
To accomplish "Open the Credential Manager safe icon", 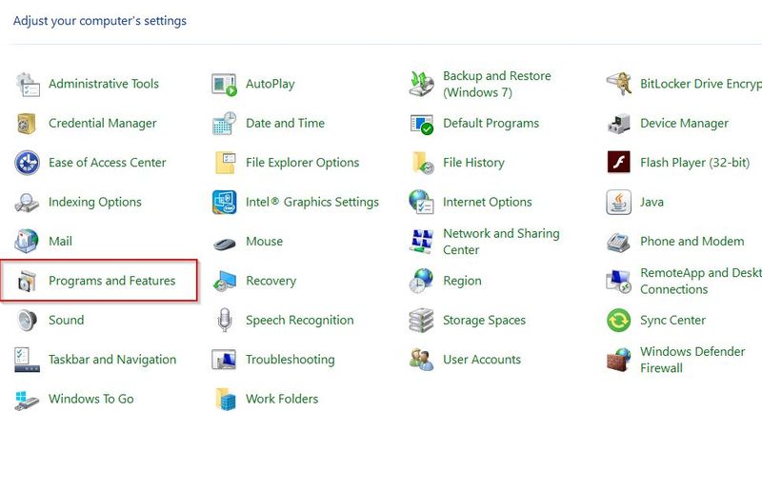I will click(28, 124).
